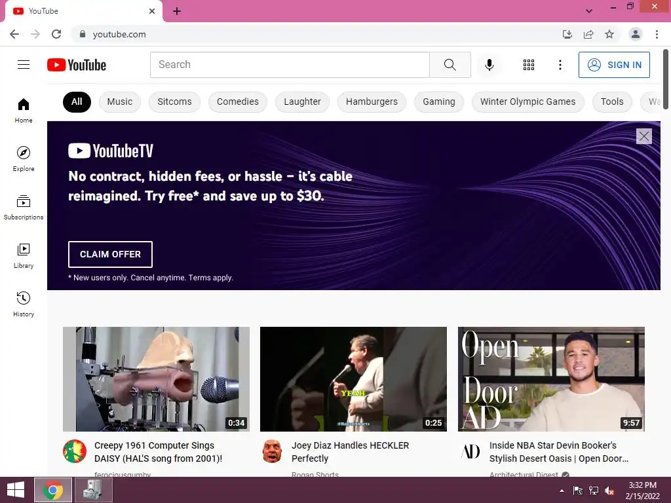671x503 pixels.
Task: Open the ferociousgumby channel avatar
Action: [75, 452]
